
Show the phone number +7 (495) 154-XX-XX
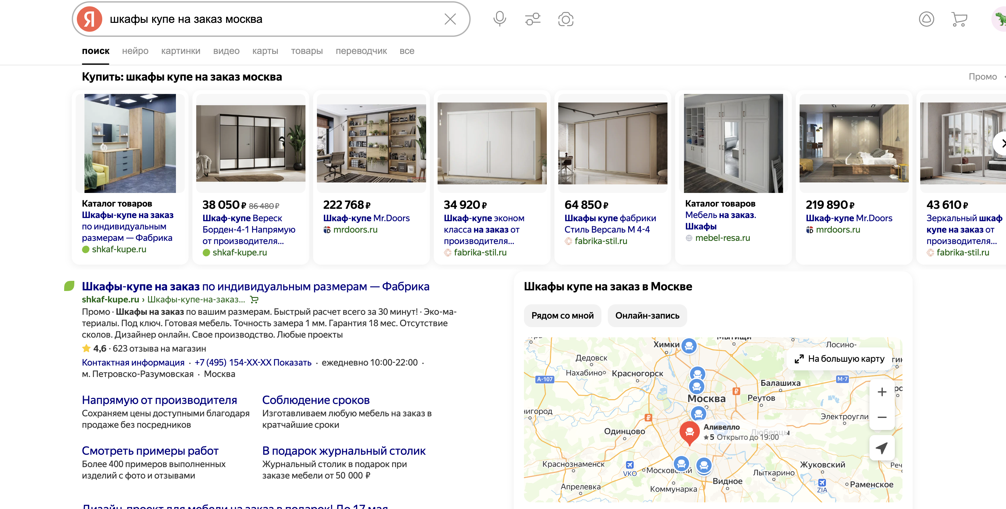pos(253,362)
